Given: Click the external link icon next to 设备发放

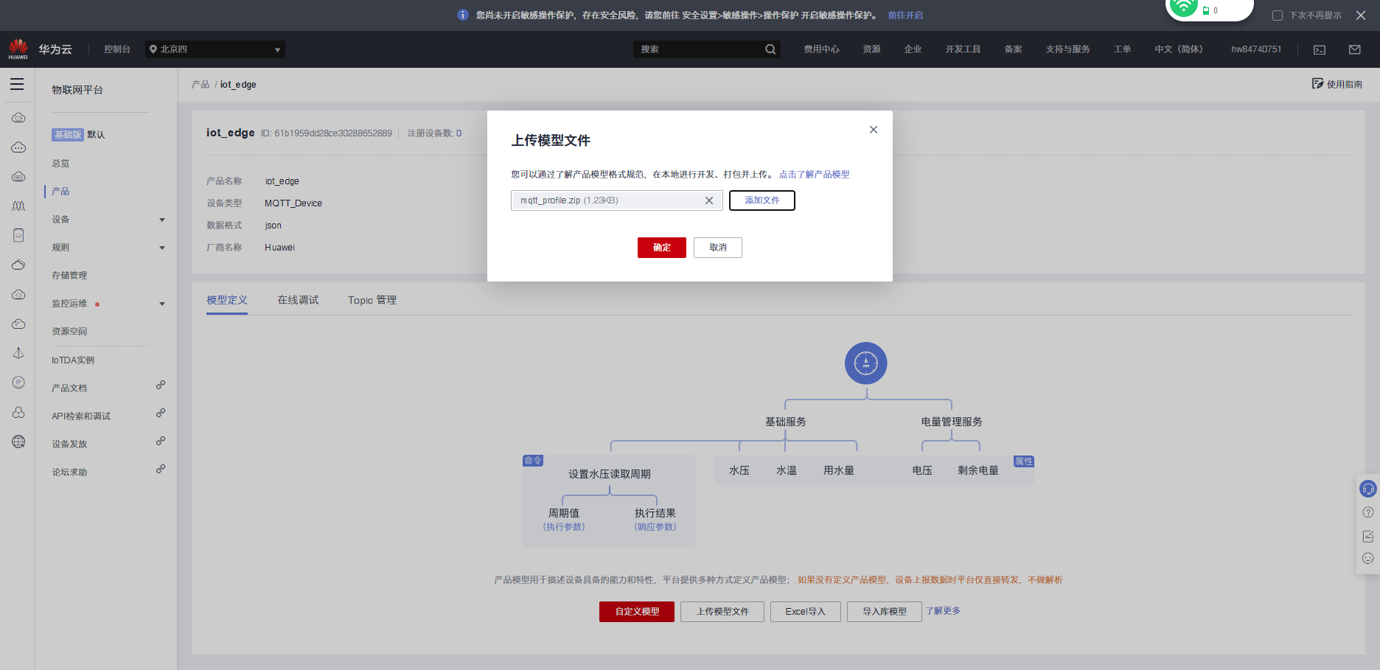Looking at the screenshot, I should (x=161, y=441).
